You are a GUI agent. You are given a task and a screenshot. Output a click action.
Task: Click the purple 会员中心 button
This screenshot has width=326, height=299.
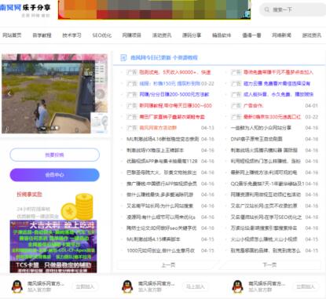point(55,175)
